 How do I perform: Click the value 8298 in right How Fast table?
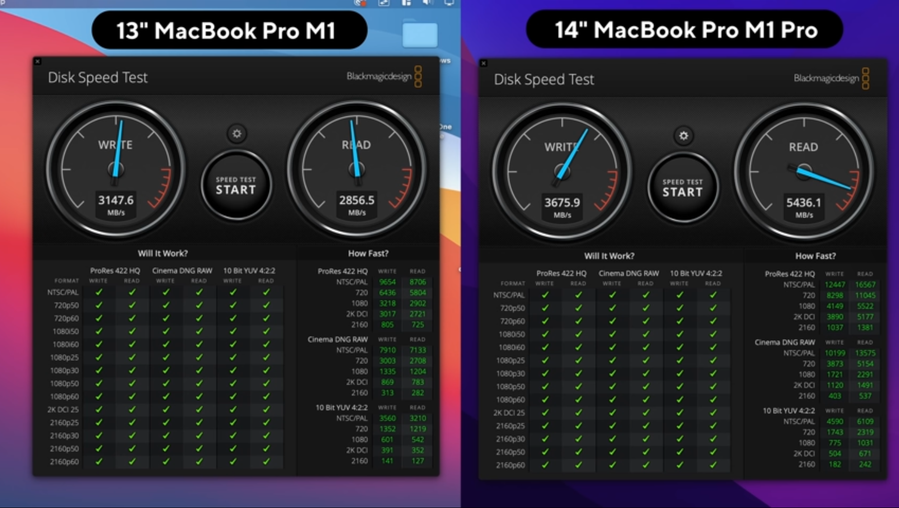click(x=835, y=296)
